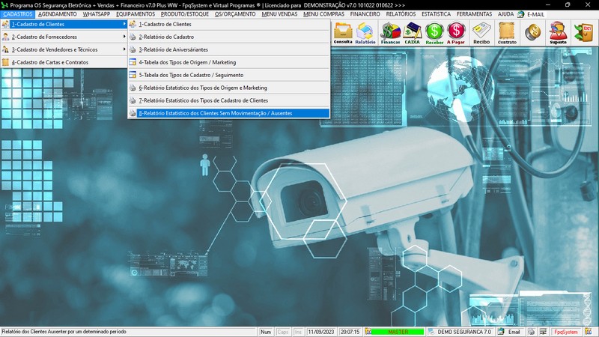
Task: Click the Relatório printer icon
Action: click(x=365, y=33)
